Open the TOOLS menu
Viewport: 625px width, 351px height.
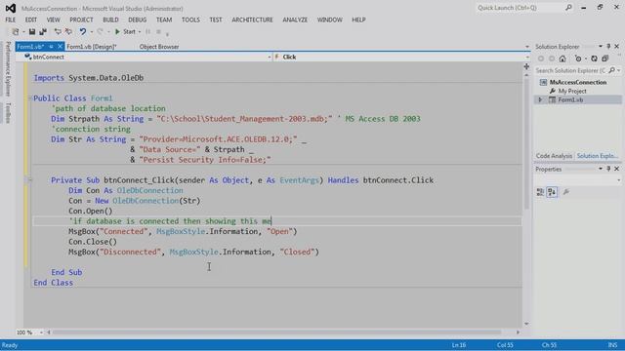tap(190, 19)
